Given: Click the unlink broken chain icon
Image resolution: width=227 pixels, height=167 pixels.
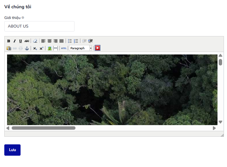Looking at the screenshot, I should 21,48.
